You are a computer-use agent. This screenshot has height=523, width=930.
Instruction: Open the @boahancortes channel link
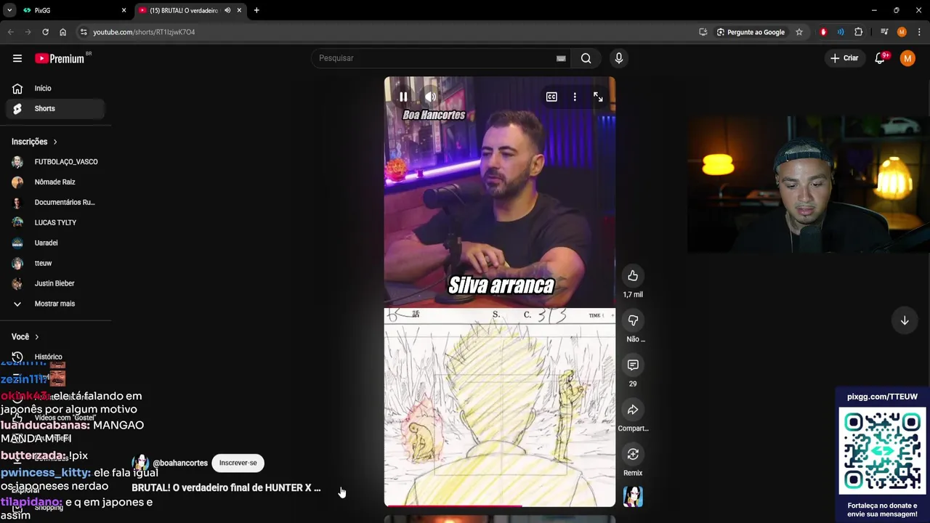[180, 463]
